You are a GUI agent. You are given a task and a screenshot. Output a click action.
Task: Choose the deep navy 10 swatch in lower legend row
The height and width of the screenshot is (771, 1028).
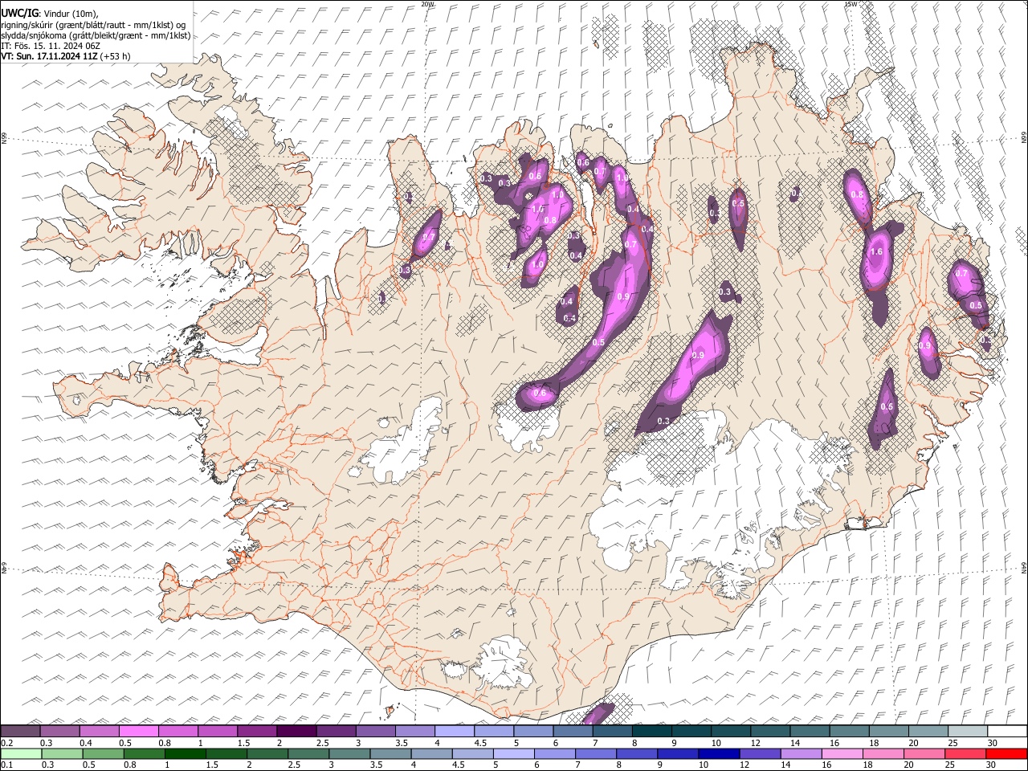(x=719, y=754)
